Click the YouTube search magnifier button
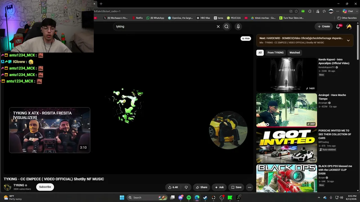Image resolution: width=360 pixels, height=202 pixels. coord(226,26)
